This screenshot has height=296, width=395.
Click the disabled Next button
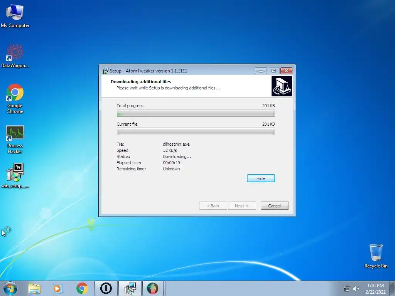[242, 206]
